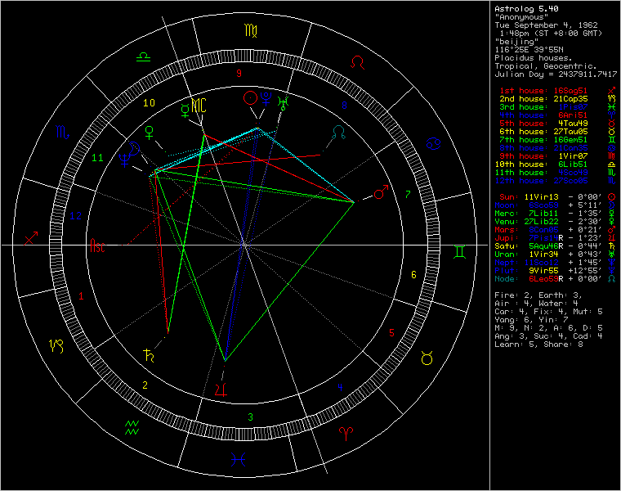Select the yellow Capricorn glyph on the wheel
Screen dimensions: 621x491
coord(56,346)
